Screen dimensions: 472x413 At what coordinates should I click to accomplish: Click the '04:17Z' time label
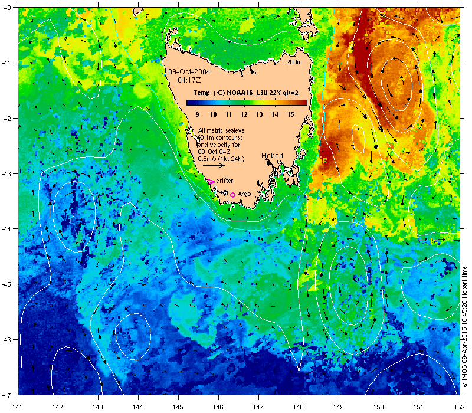click(189, 80)
